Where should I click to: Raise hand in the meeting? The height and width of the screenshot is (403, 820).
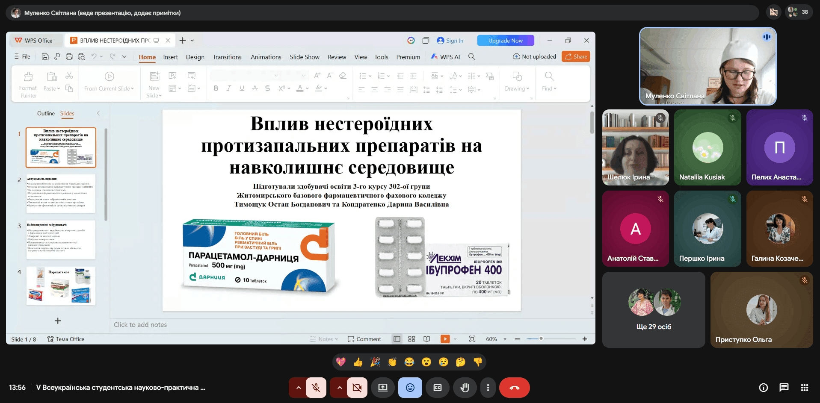(465, 388)
